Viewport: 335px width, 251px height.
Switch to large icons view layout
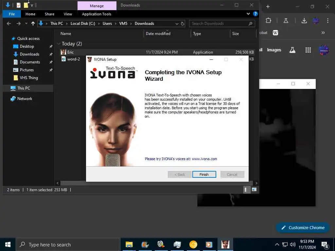pos(254,190)
